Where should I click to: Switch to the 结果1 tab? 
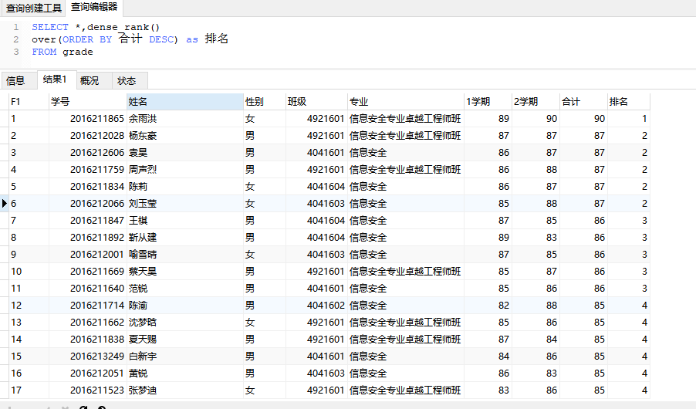pyautogui.click(x=57, y=79)
